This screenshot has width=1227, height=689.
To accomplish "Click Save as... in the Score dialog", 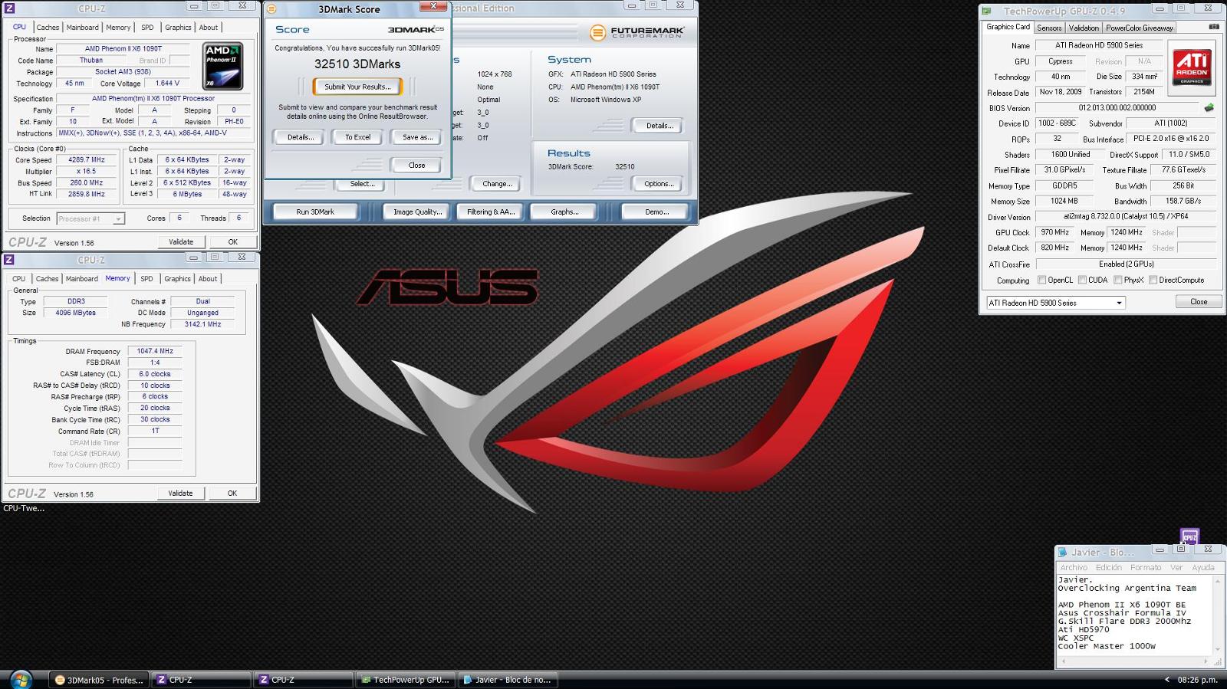I will (x=417, y=137).
